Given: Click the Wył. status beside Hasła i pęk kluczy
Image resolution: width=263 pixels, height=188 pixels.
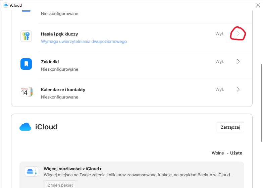Looking at the screenshot, I should tap(220, 34).
